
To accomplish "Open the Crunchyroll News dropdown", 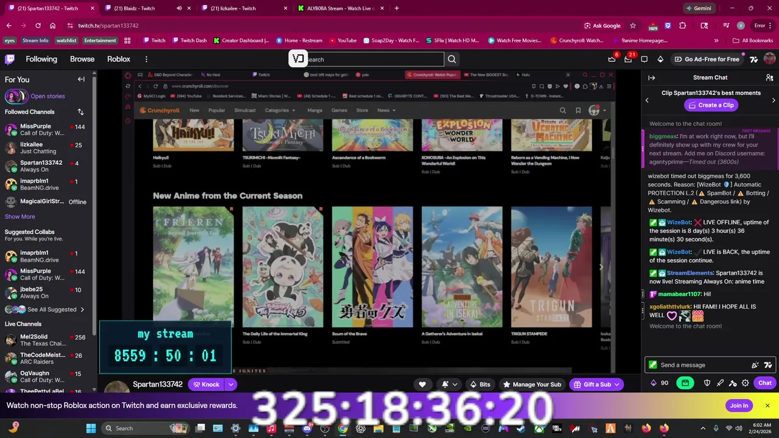I will [x=386, y=110].
